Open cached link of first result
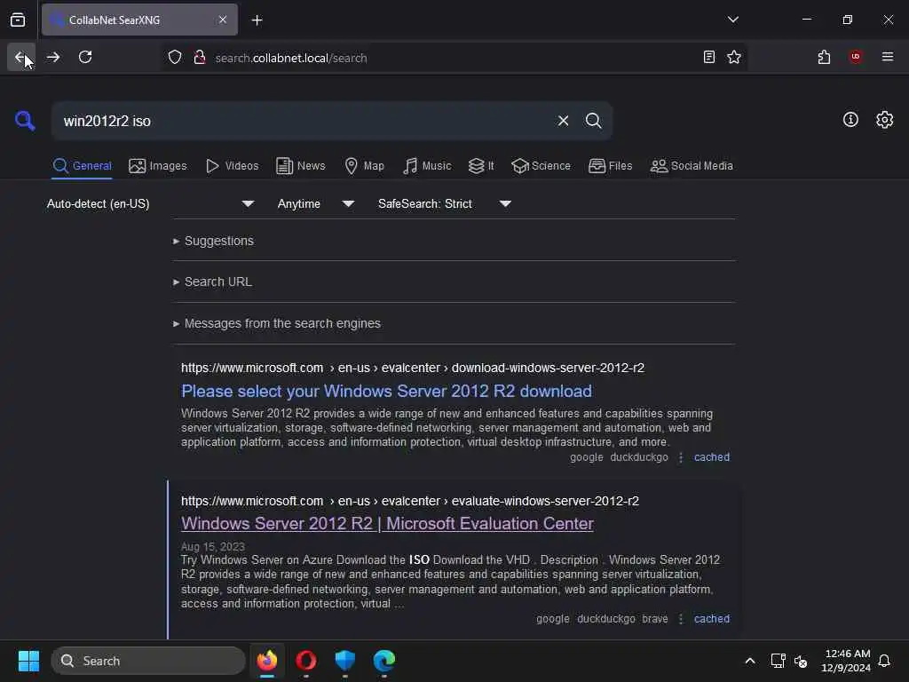Screen dimensions: 909x682 coord(711,457)
